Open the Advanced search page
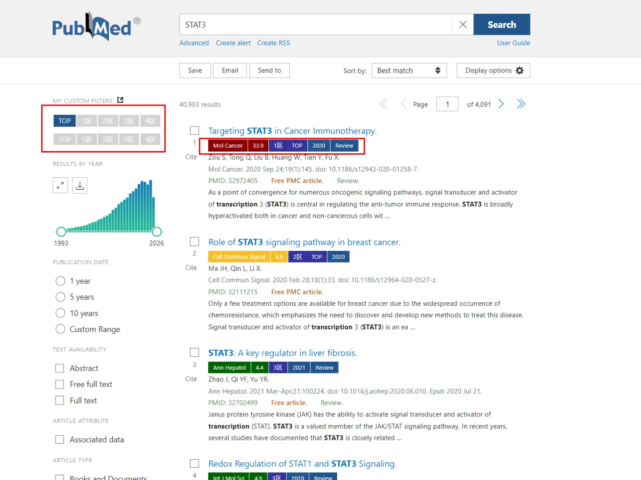The image size is (641, 480). pos(194,43)
